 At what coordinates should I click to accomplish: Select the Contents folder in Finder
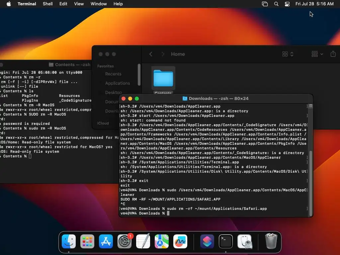[x=163, y=78]
